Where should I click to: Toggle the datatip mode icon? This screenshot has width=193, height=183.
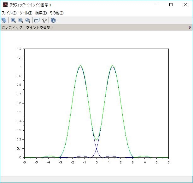pos(37,20)
